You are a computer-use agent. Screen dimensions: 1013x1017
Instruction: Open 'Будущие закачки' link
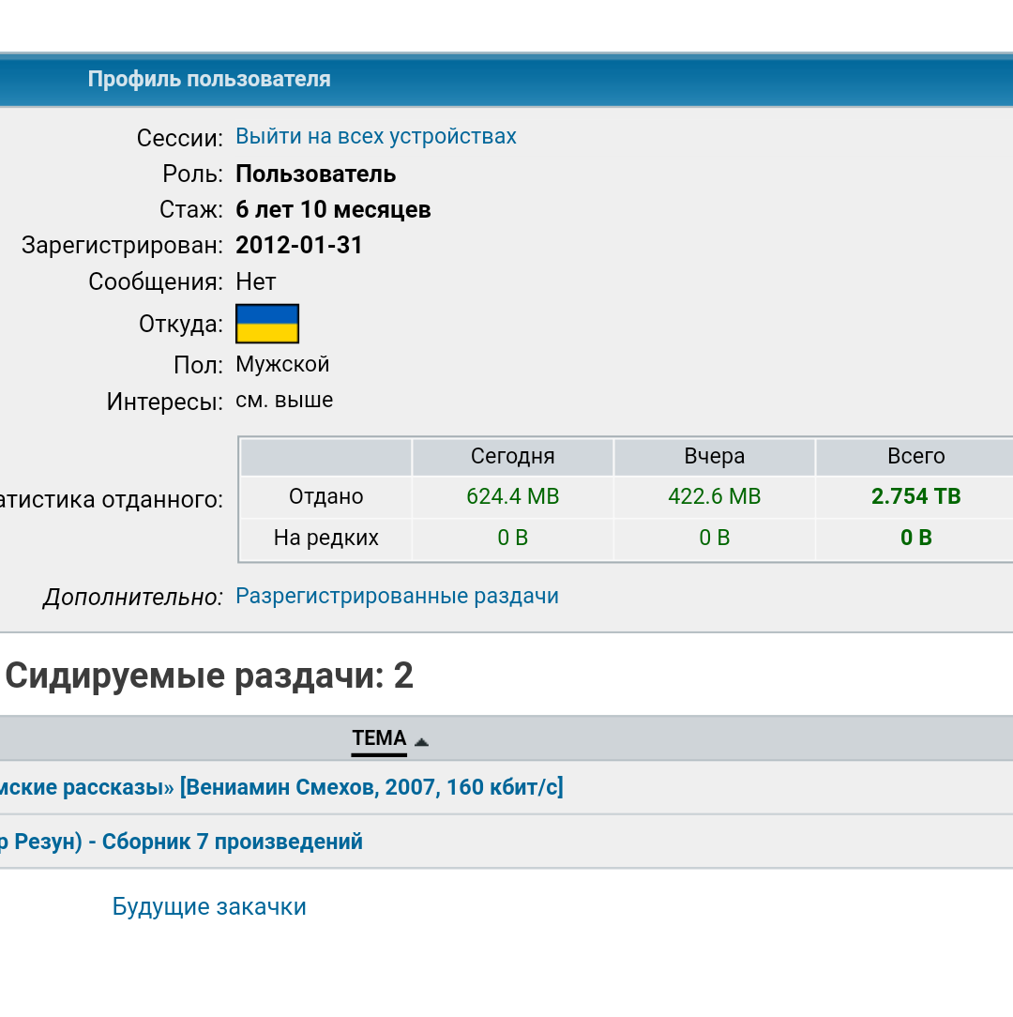point(209,906)
